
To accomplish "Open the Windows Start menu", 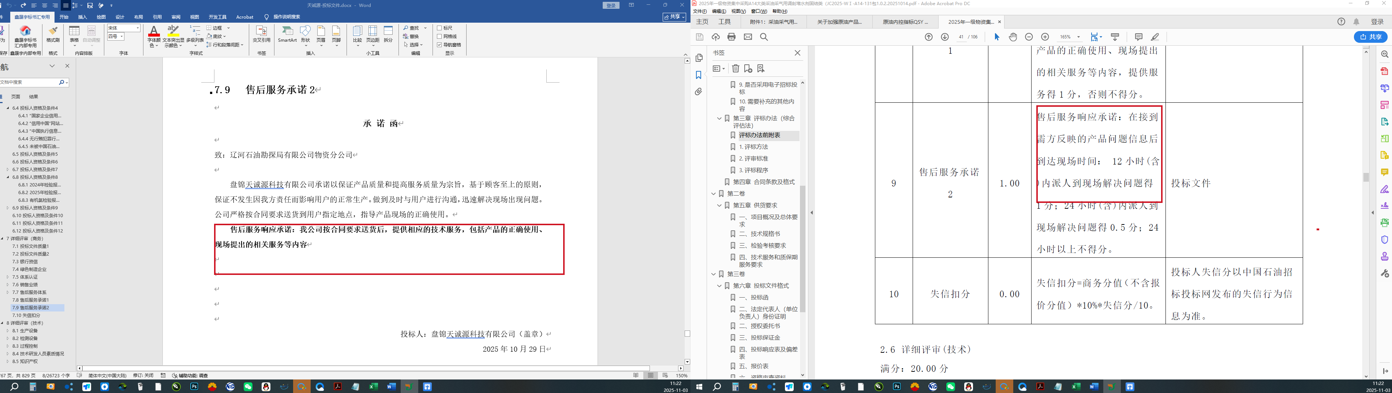I will (699, 386).
